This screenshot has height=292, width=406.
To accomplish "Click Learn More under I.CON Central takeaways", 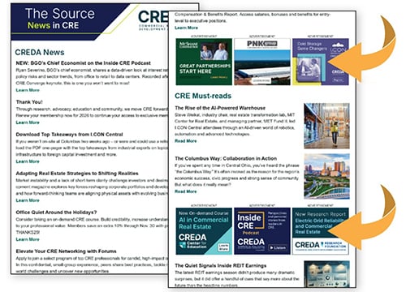I will (x=28, y=161).
